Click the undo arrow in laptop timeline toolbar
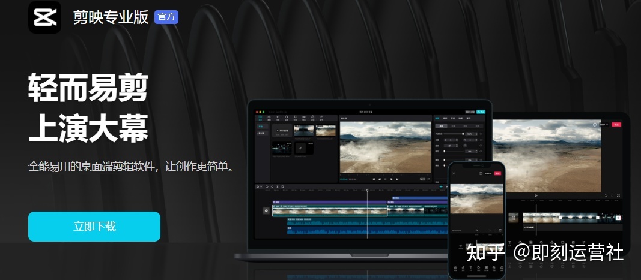The image size is (641, 280). point(267,187)
